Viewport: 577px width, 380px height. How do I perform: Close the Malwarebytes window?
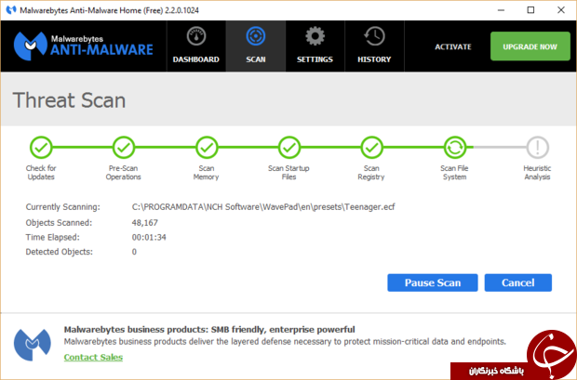[561, 10]
